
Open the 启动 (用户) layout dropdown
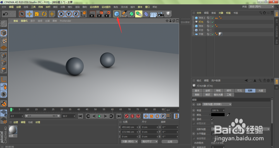261,7
